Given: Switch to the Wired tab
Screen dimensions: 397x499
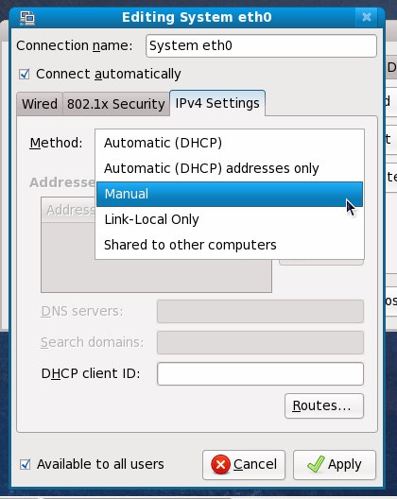Looking at the screenshot, I should [x=40, y=104].
